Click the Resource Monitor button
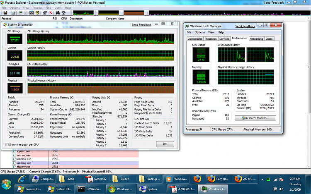Screen dimensions: 311x194 tap(255, 118)
